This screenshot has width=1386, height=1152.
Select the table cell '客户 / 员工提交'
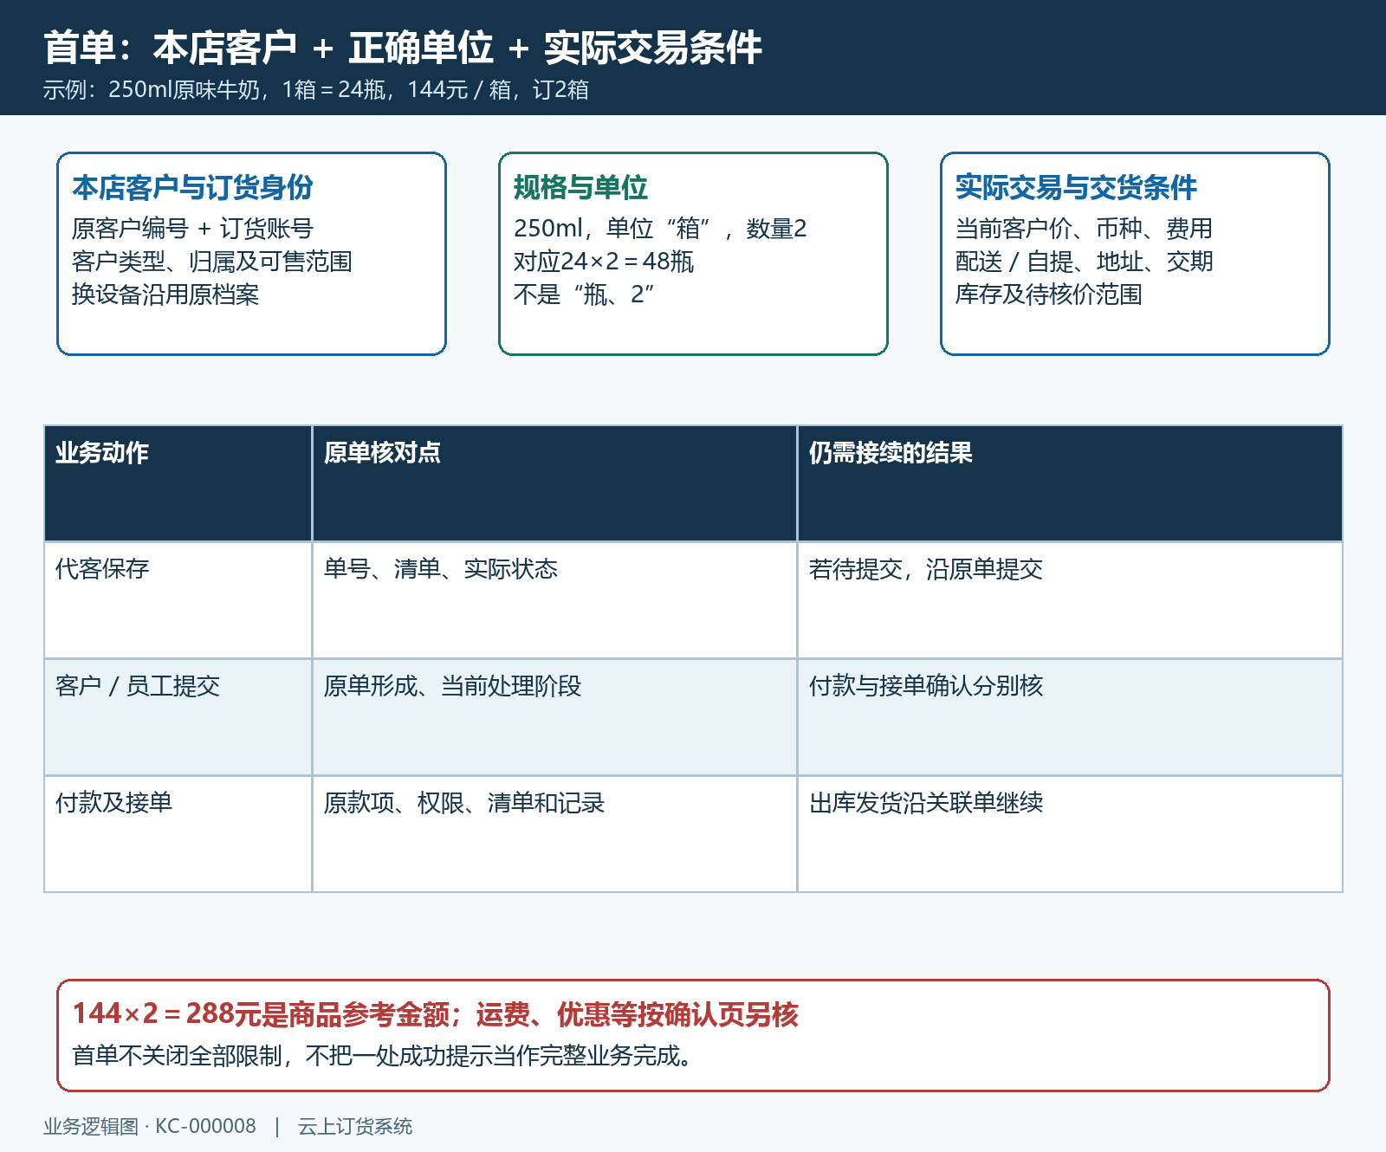click(178, 717)
